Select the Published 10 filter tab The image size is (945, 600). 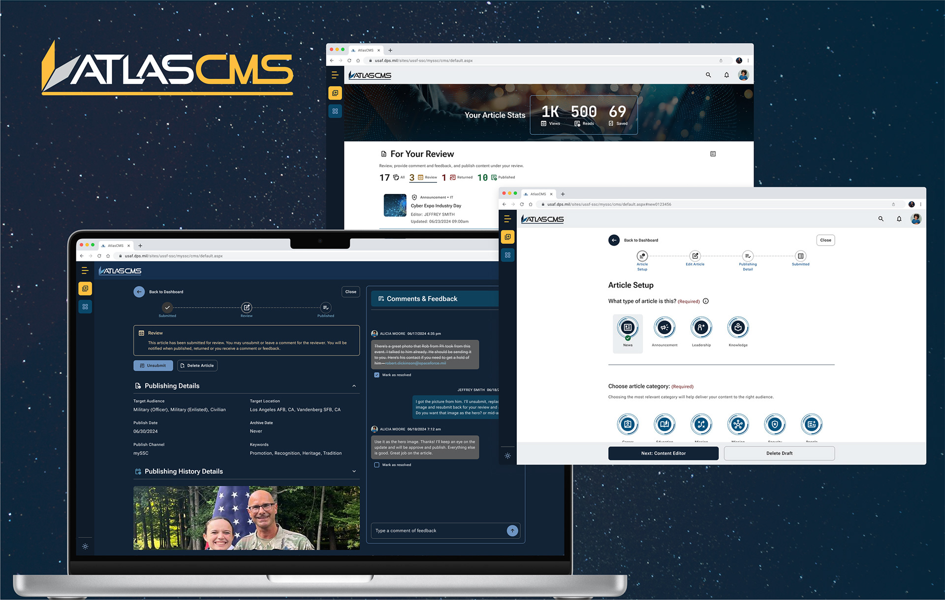coord(496,177)
